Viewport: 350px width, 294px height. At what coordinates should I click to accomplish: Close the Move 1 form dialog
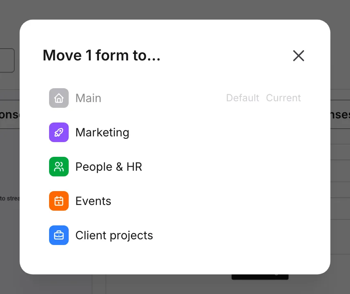coord(298,56)
